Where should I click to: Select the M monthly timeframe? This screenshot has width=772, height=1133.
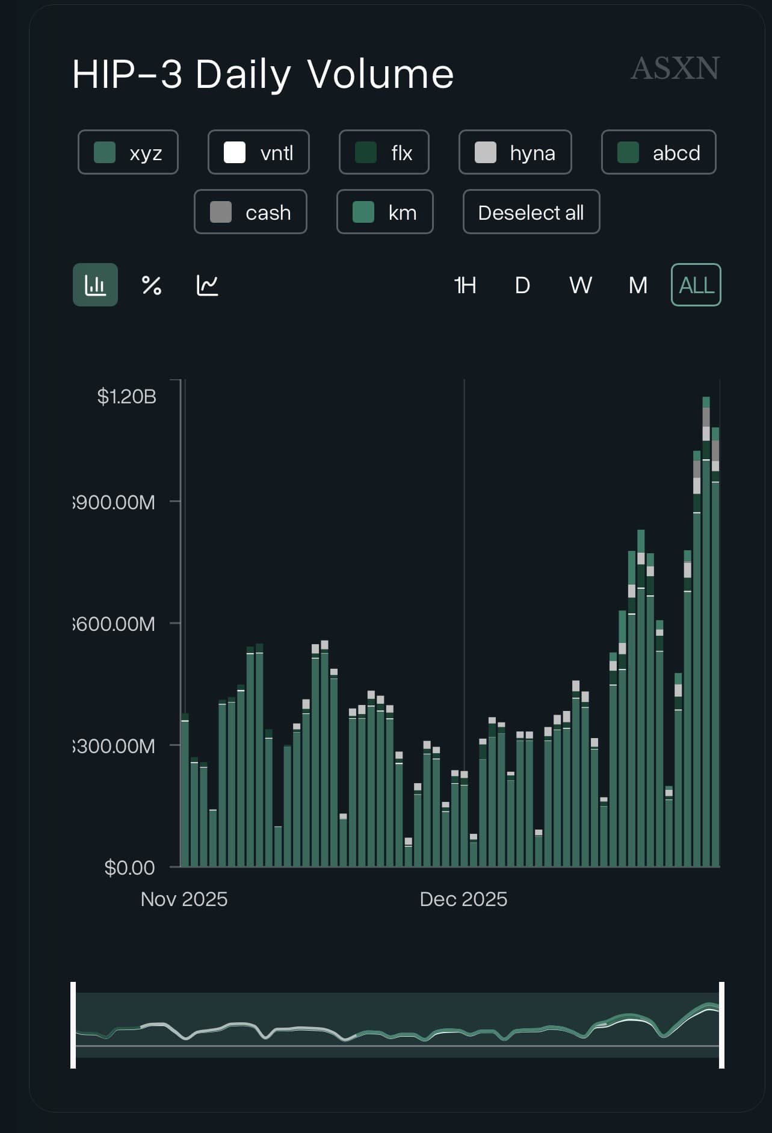click(638, 285)
